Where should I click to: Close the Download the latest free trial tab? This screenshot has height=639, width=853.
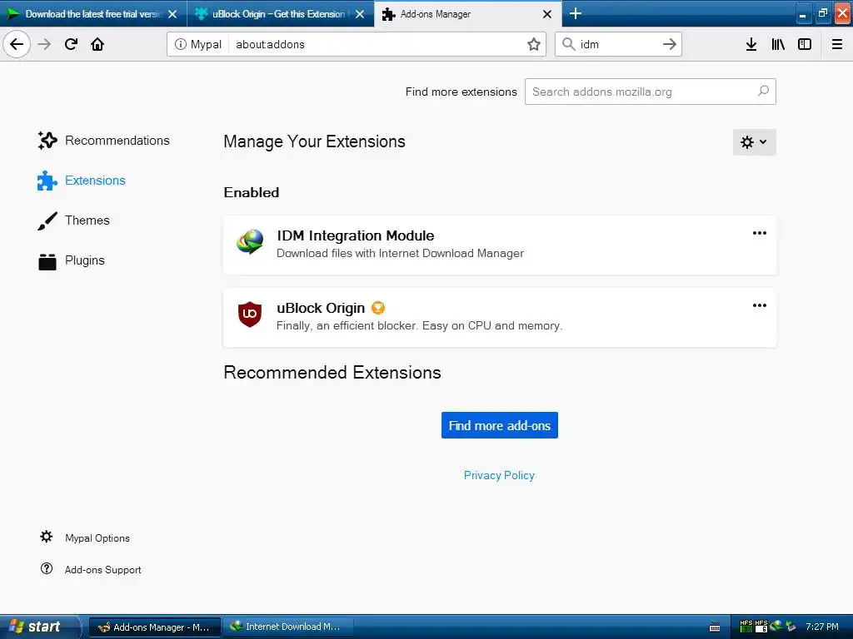172,14
